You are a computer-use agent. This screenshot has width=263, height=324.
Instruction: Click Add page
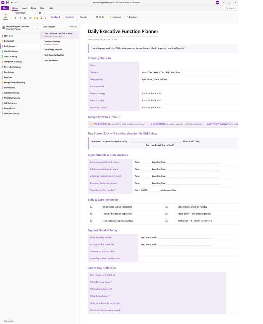(x=73, y=27)
